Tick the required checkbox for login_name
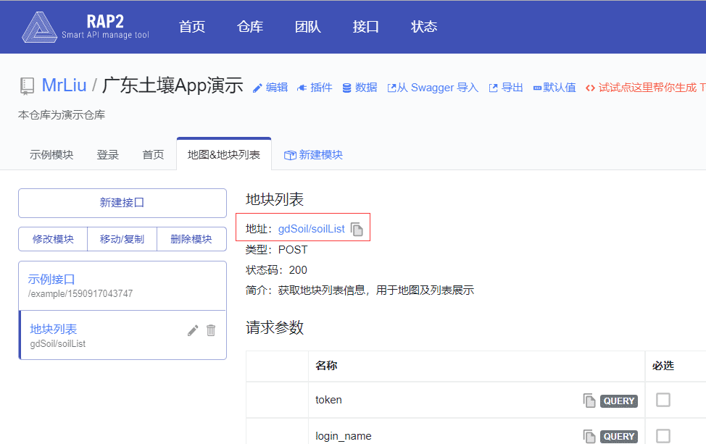Image resolution: width=706 pixels, height=444 pixels. pyautogui.click(x=663, y=435)
